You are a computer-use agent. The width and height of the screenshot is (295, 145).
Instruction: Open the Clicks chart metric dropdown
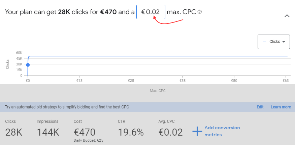[274, 42]
